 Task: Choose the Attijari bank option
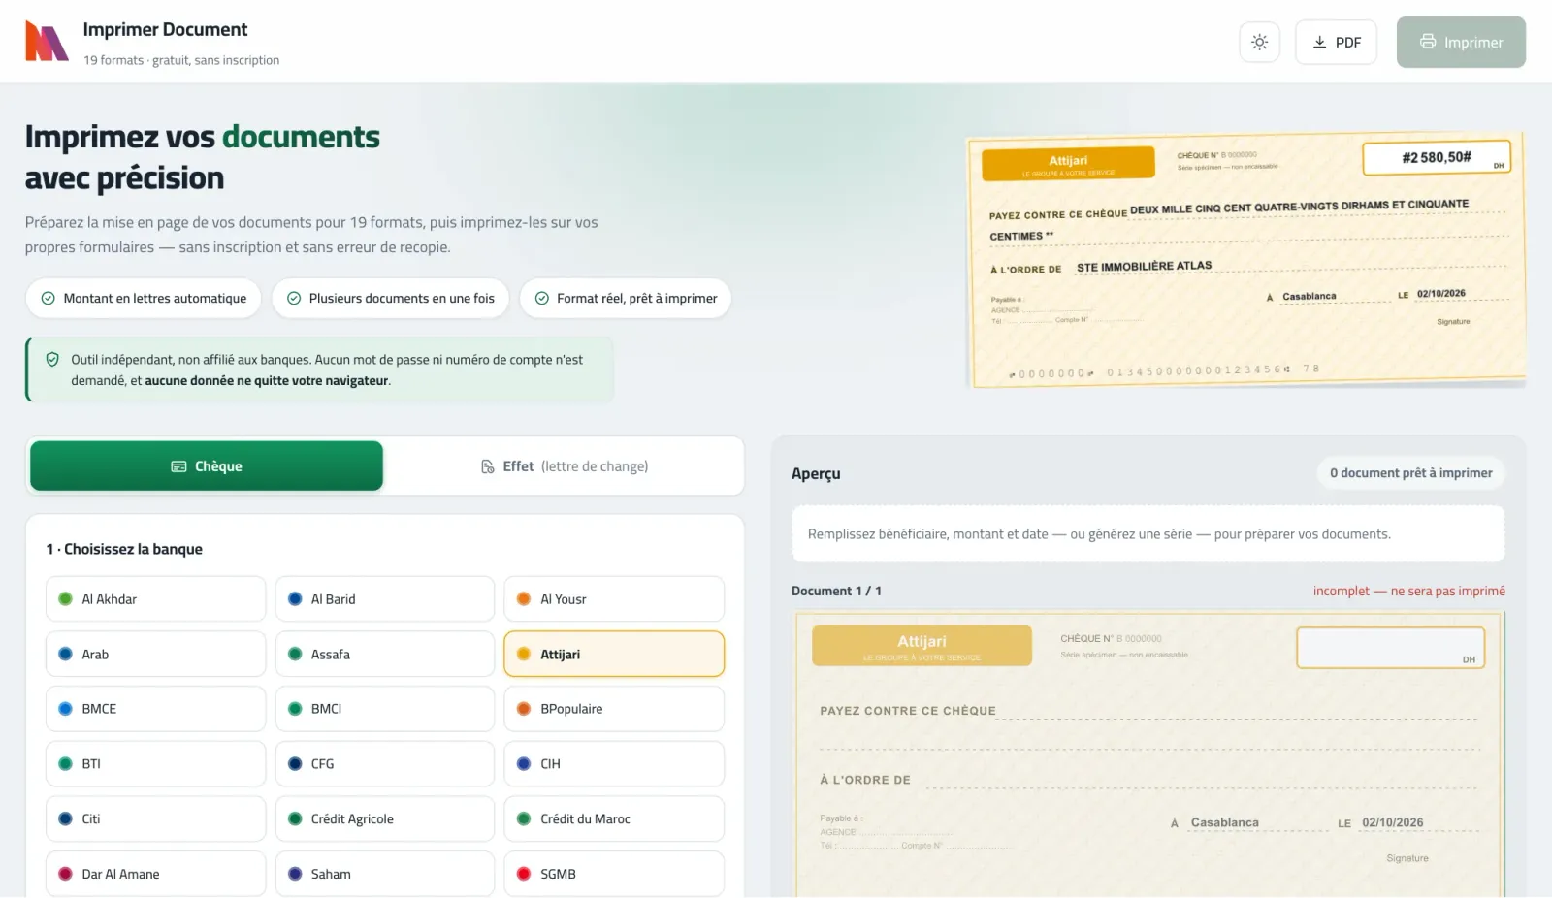(x=614, y=655)
